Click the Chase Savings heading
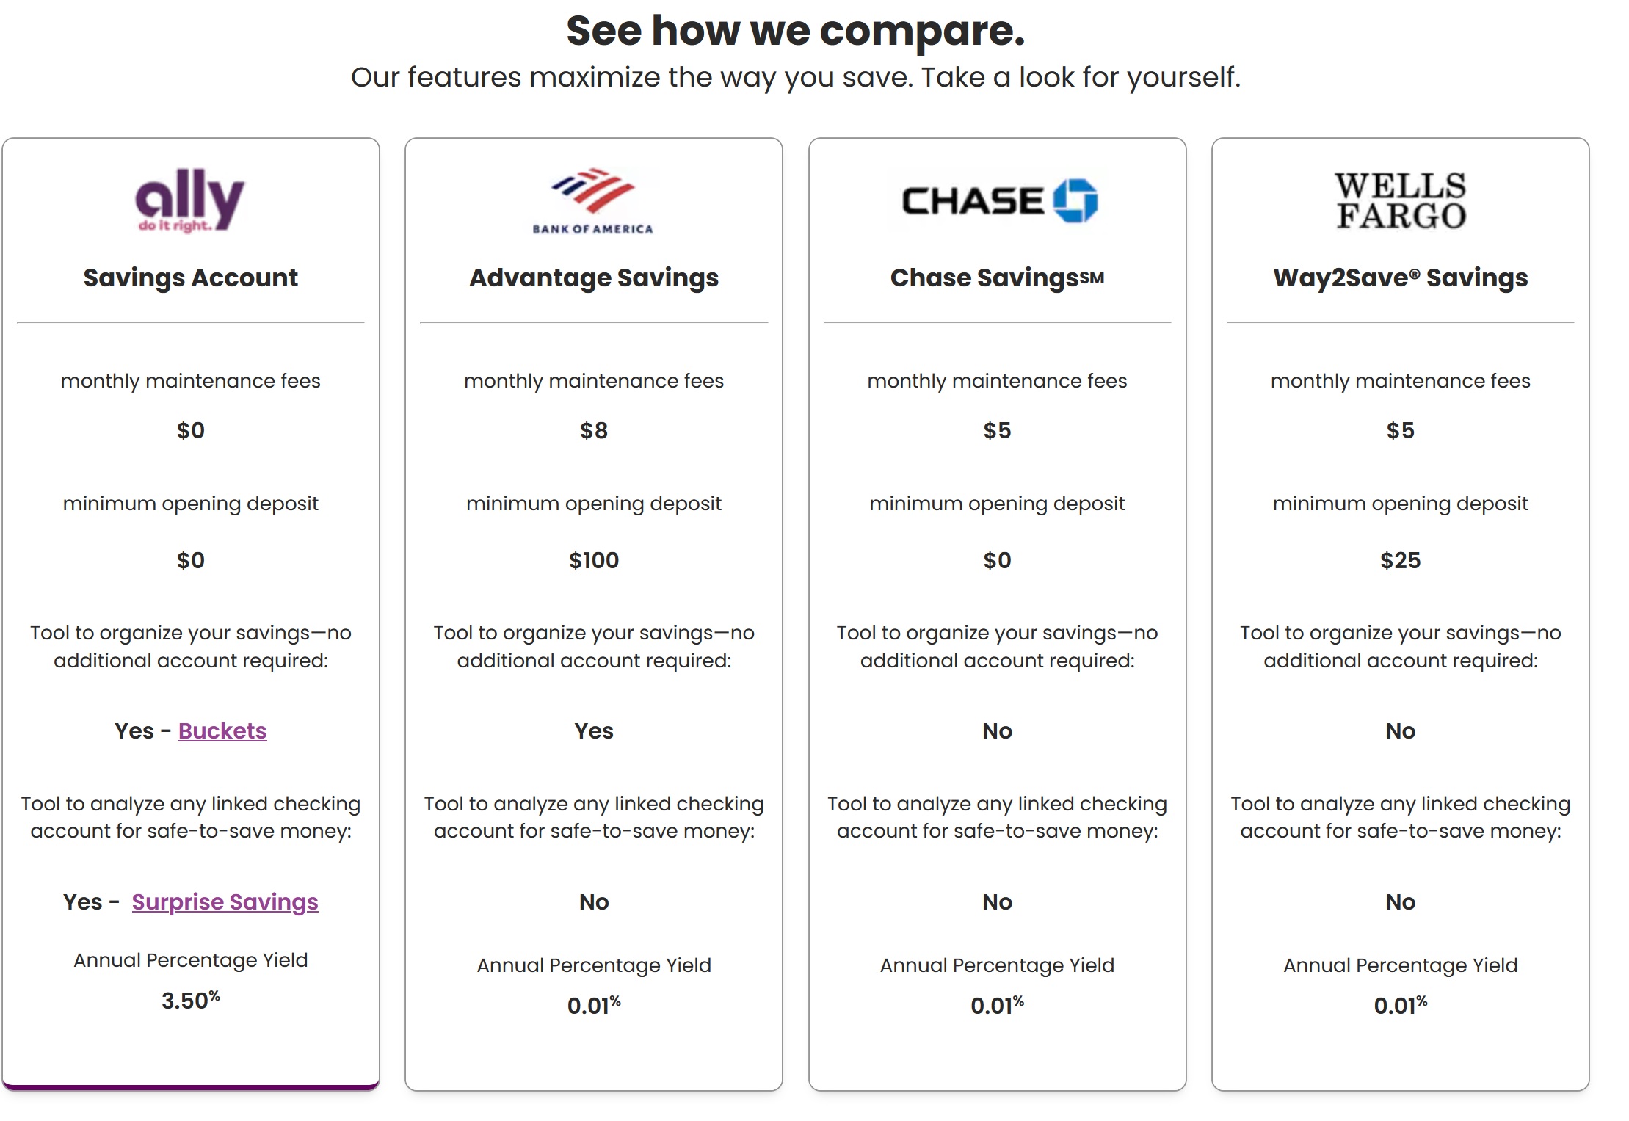This screenshot has height=1121, width=1629. (x=997, y=277)
